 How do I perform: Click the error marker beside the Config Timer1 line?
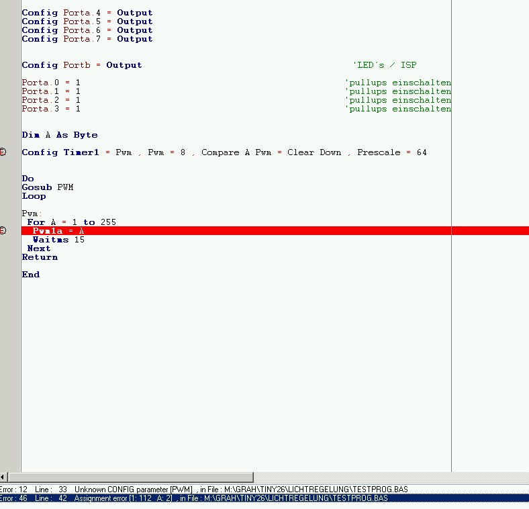(3, 152)
